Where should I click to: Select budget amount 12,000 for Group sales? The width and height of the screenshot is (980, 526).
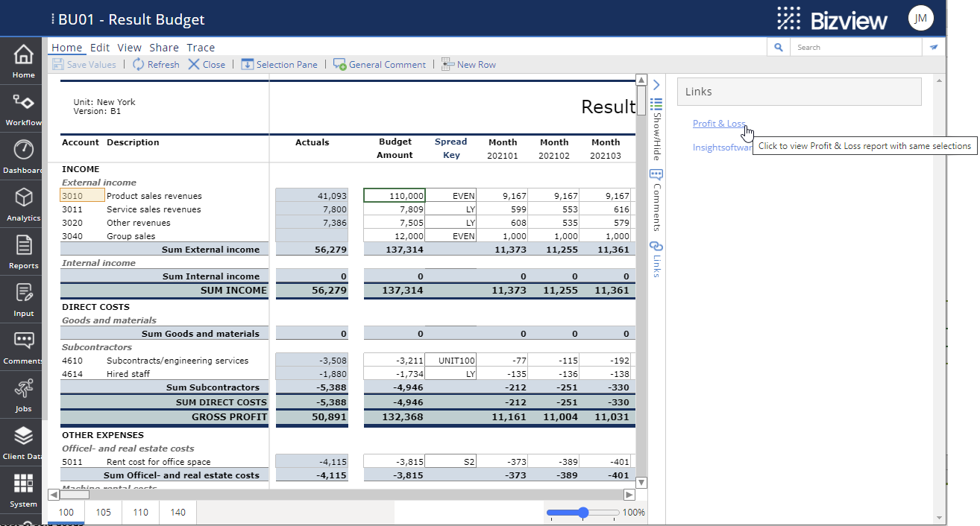coord(395,236)
